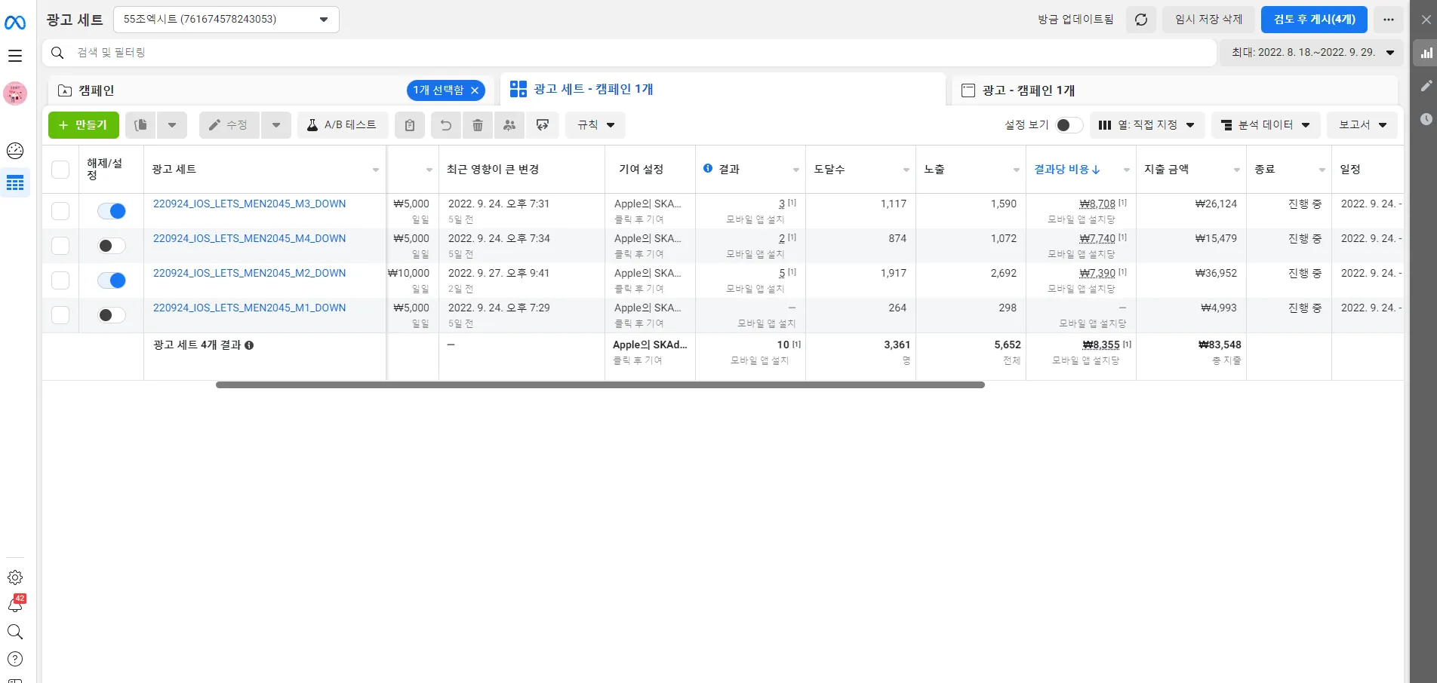Check the select-all checkbox in the table header

(x=60, y=169)
